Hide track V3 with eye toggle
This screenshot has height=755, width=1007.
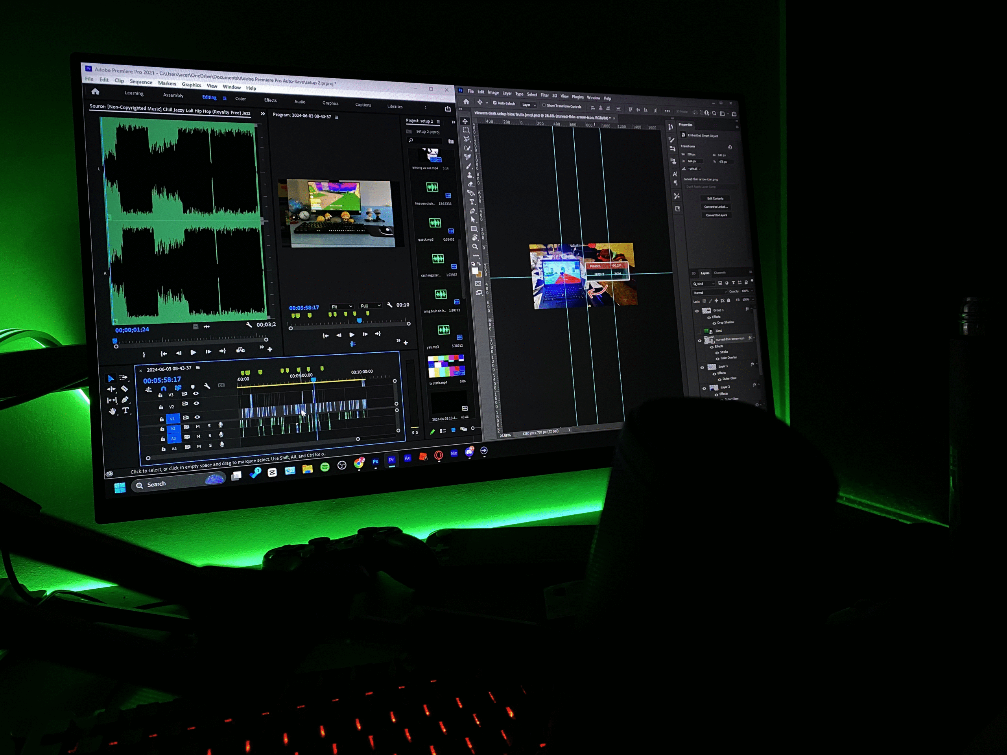[x=196, y=393]
